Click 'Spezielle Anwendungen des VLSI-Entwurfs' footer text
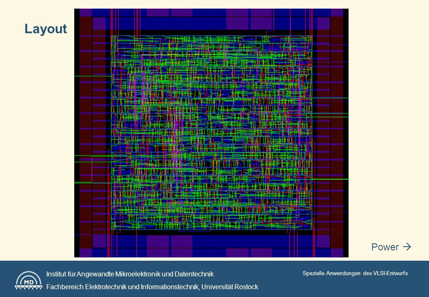The width and height of the screenshot is (429, 297). 355,273
